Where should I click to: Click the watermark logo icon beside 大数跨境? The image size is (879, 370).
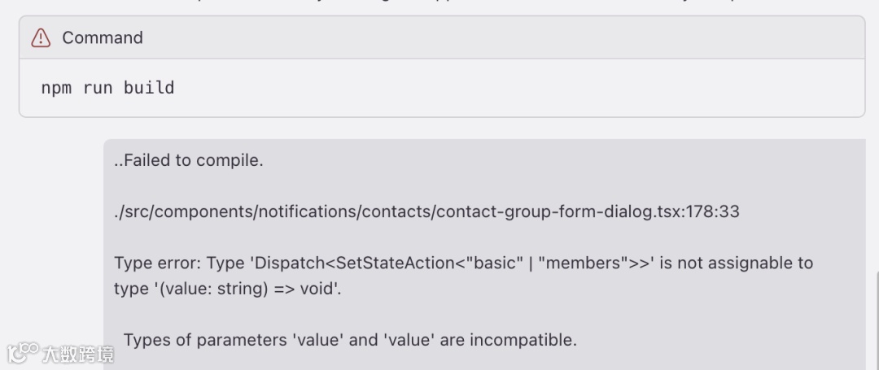(23, 353)
